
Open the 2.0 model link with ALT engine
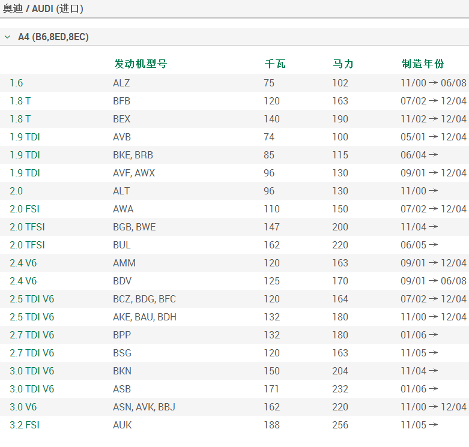(16, 191)
